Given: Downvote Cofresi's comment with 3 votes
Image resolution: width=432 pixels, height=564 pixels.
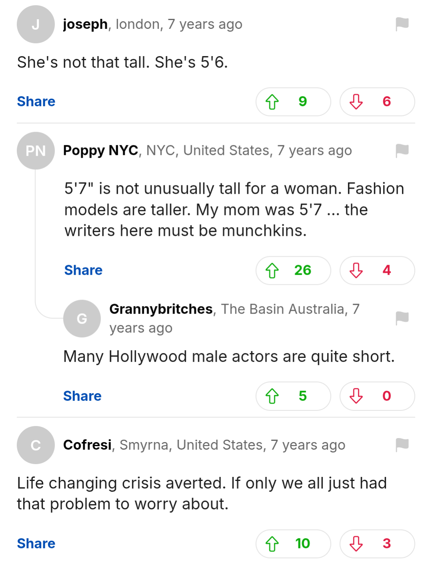Looking at the screenshot, I should coord(377,544).
